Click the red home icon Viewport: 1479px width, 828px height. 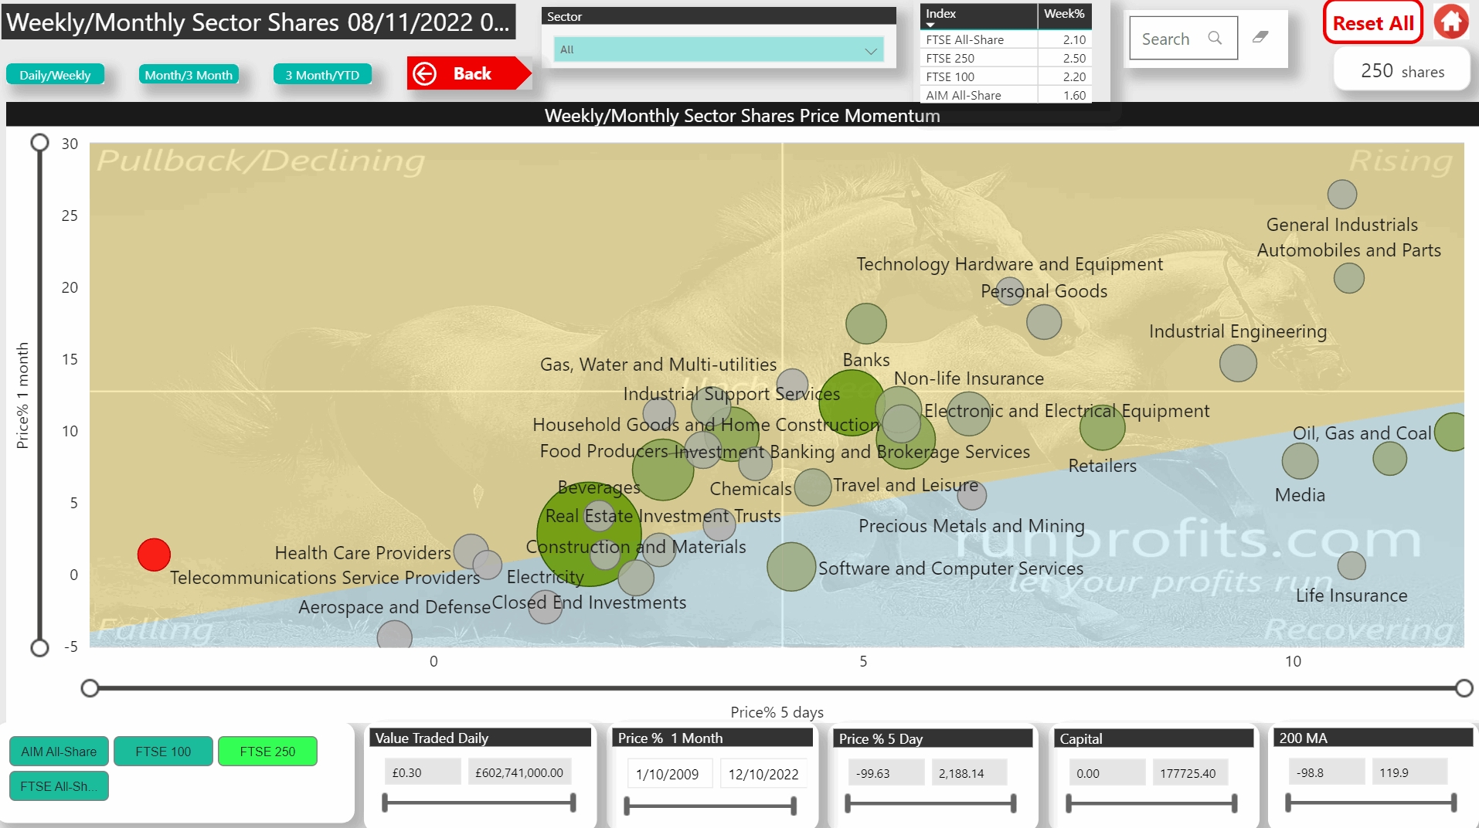pos(1450,22)
